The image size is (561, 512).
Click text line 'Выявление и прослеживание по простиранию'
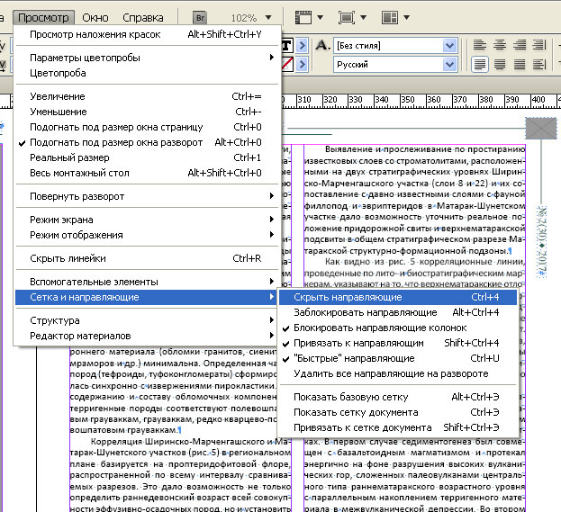[425, 149]
